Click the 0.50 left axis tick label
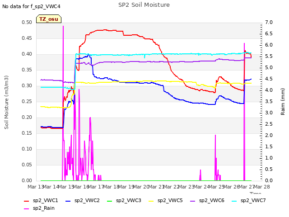This screenshot has width=289, height=217. pyautogui.click(x=27, y=22)
